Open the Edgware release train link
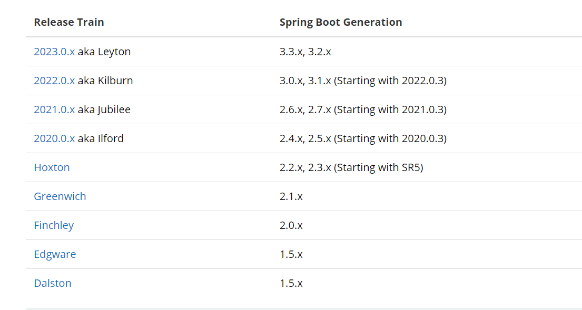Screen dimensions: 582x310 (55, 254)
